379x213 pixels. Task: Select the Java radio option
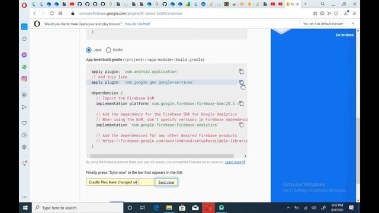pyautogui.click(x=89, y=50)
